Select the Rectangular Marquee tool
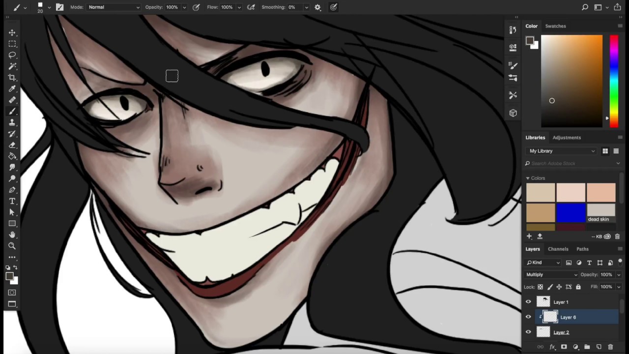The image size is (629, 354). click(12, 44)
